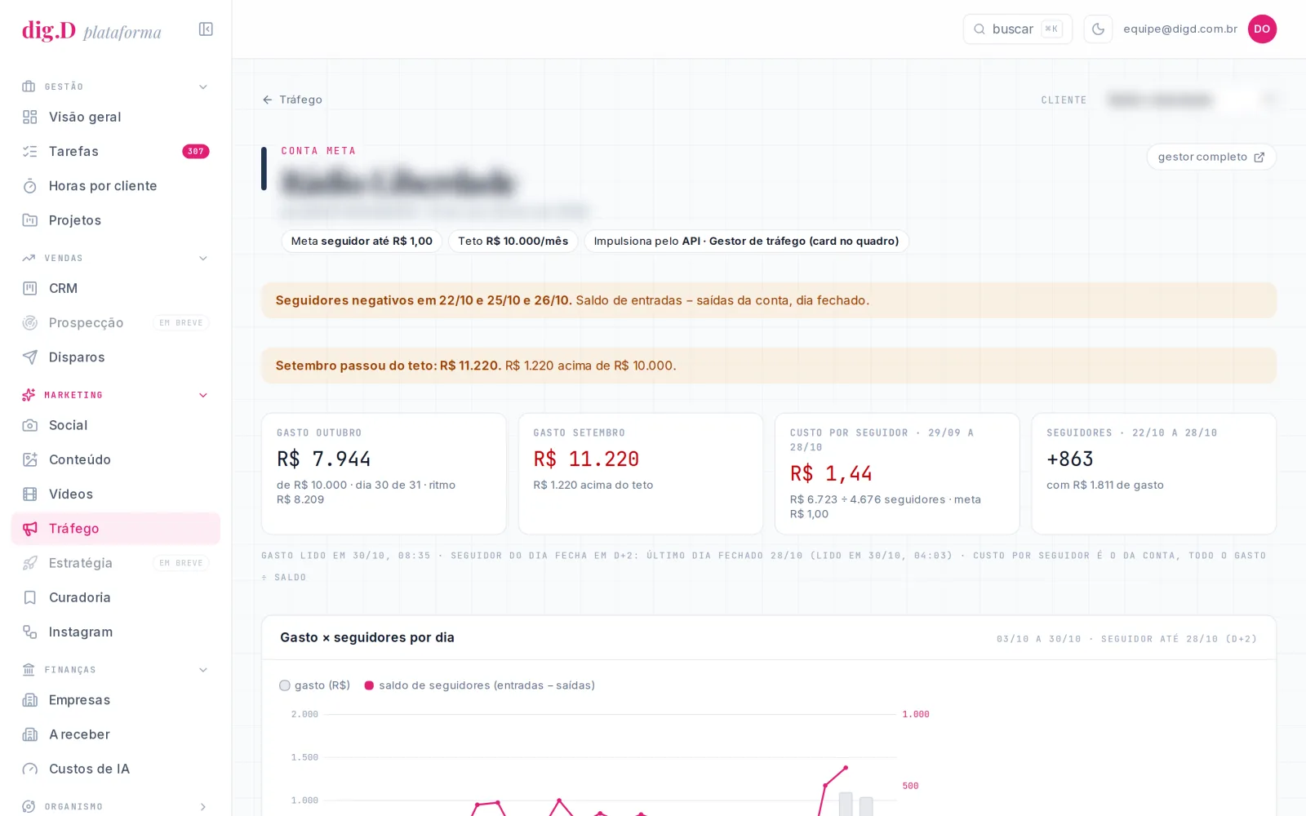Collapse the Marketing section chevron
The width and height of the screenshot is (1306, 816).
pyautogui.click(x=203, y=396)
